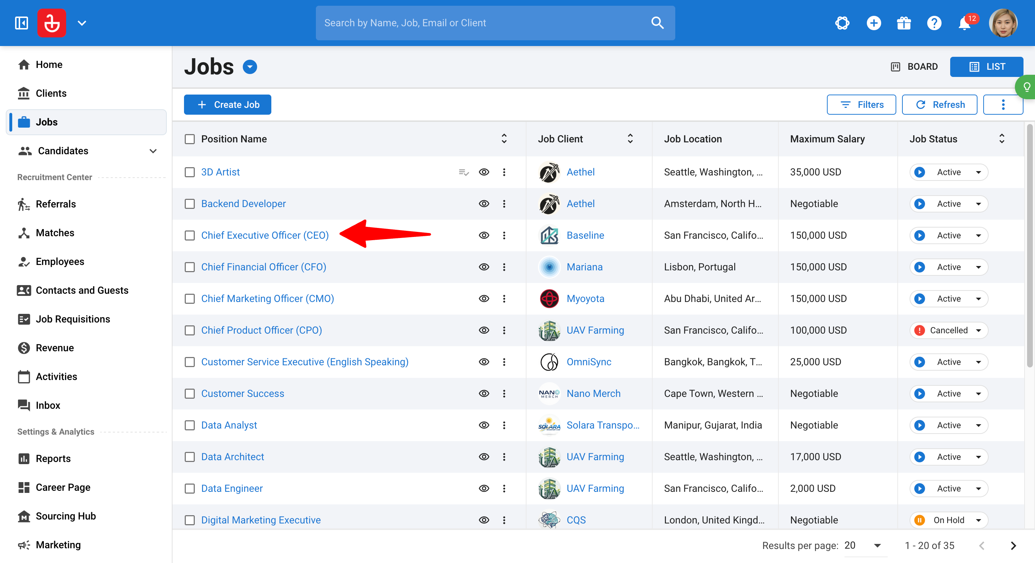
Task: Click the search magnifier icon
Action: pos(657,23)
